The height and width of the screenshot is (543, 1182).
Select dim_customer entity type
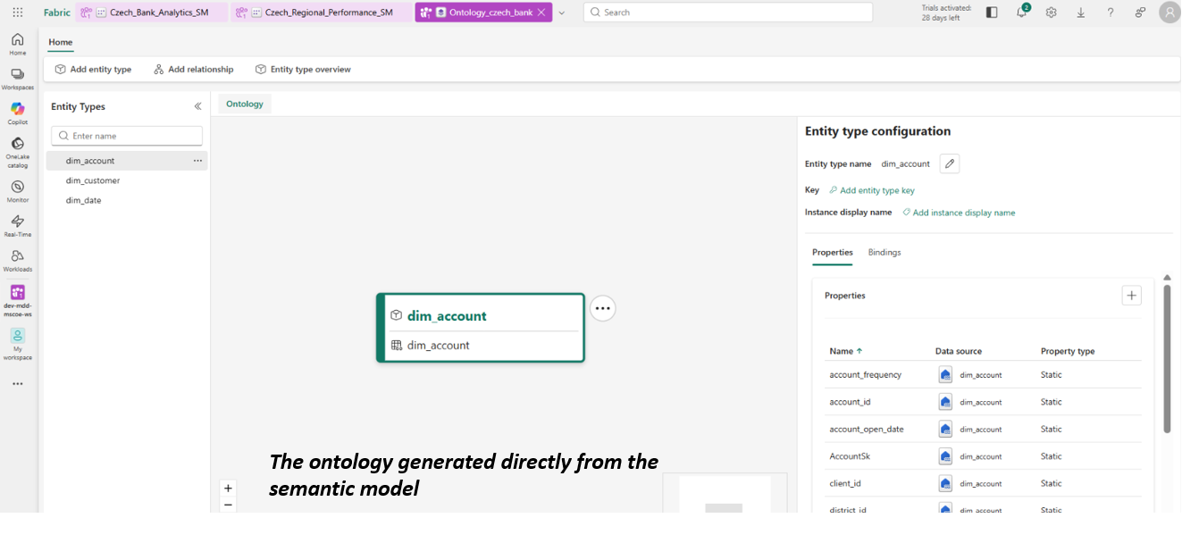click(x=93, y=180)
